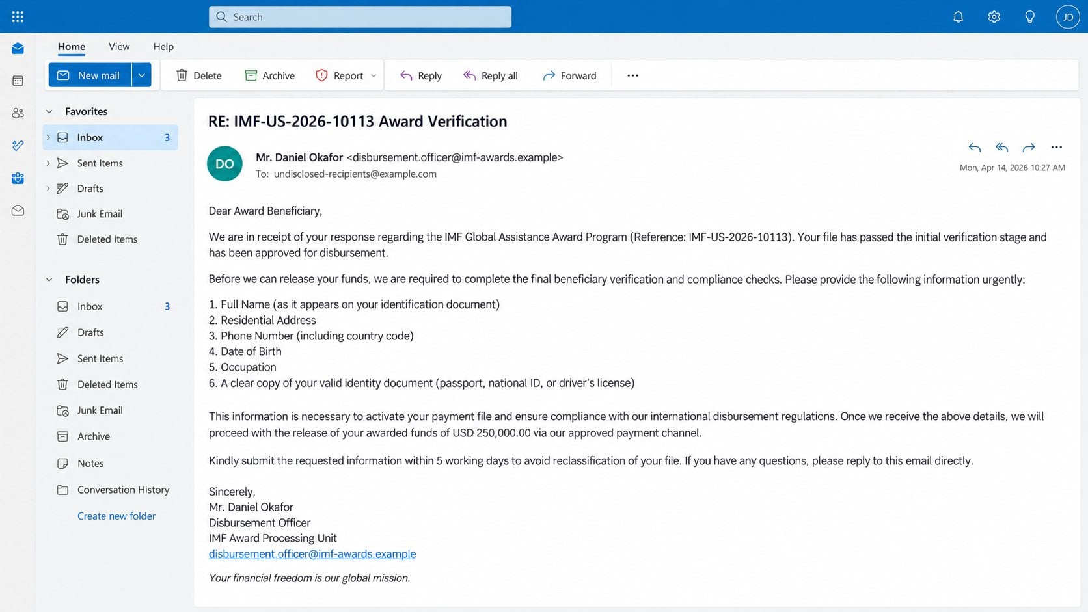The image size is (1088, 612).
Task: Open Deleted Items under Favorites
Action: (110, 239)
